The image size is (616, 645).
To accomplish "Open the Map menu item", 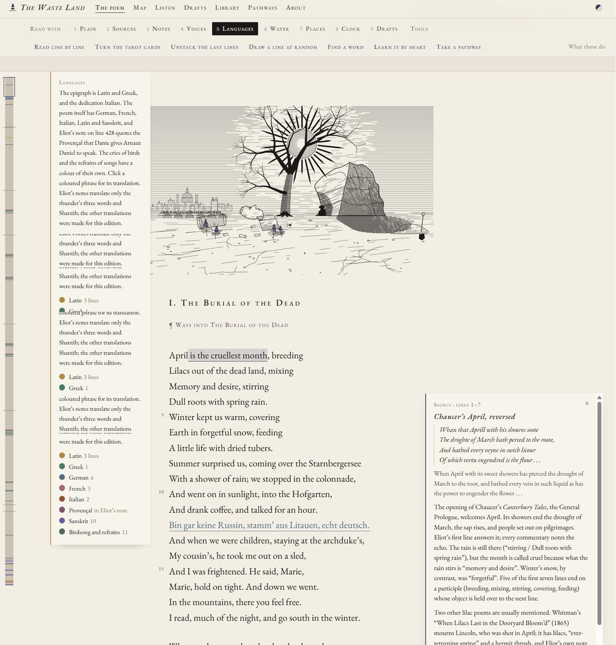I will [x=140, y=8].
